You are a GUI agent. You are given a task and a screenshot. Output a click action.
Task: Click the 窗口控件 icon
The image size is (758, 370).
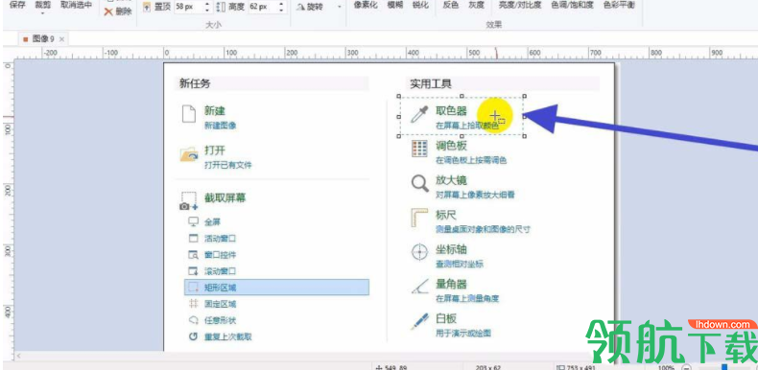tap(194, 255)
